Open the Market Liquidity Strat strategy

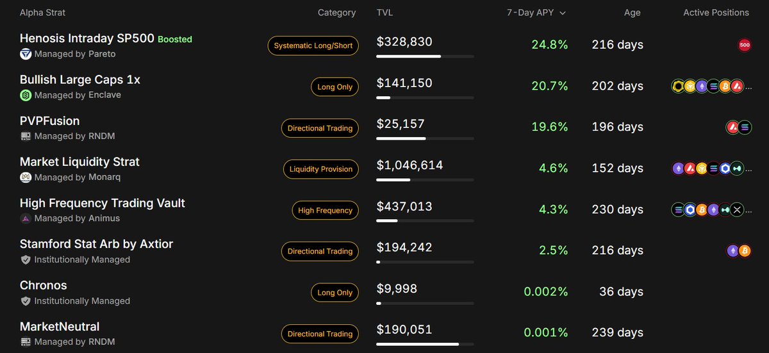pyautogui.click(x=79, y=161)
